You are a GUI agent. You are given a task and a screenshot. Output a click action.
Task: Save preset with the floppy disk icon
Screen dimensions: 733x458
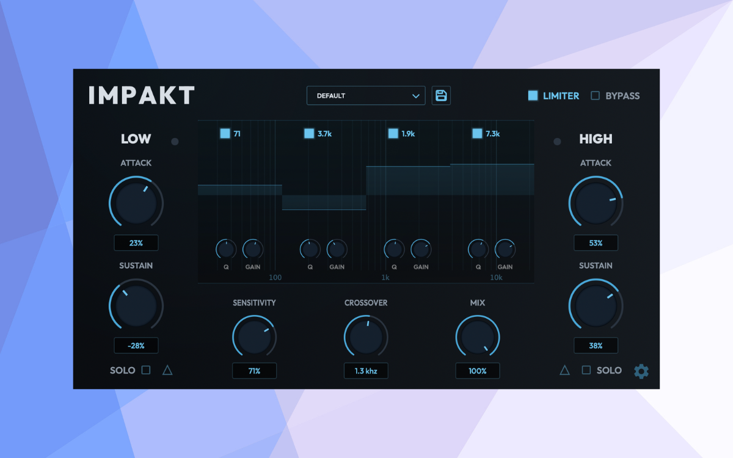(x=441, y=96)
